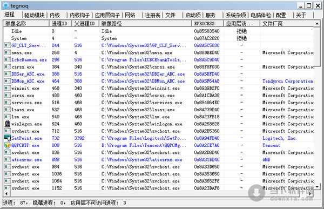Click EPROCESS value 0x85583540

[207, 31]
